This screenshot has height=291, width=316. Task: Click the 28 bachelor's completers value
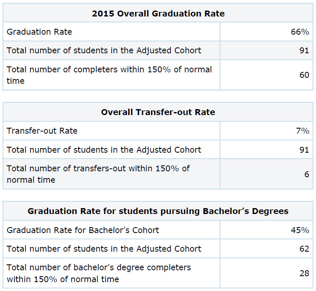click(x=304, y=274)
